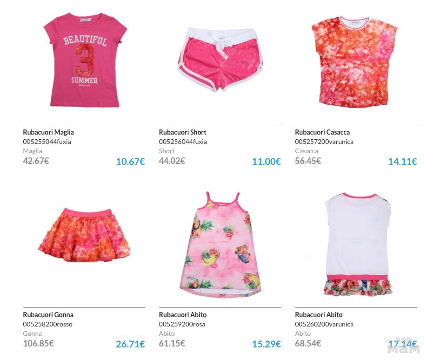Click the product code 005255044fuxia
Image resolution: width=427 pixels, height=360 pixels.
47,142
